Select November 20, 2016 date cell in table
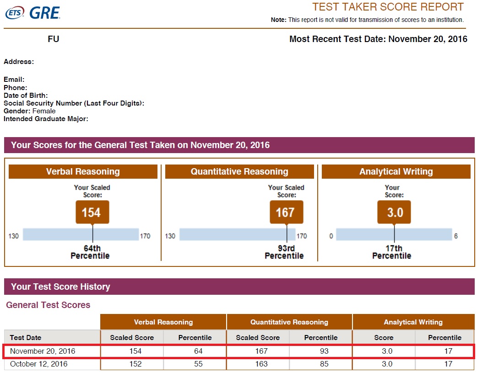 (x=43, y=351)
